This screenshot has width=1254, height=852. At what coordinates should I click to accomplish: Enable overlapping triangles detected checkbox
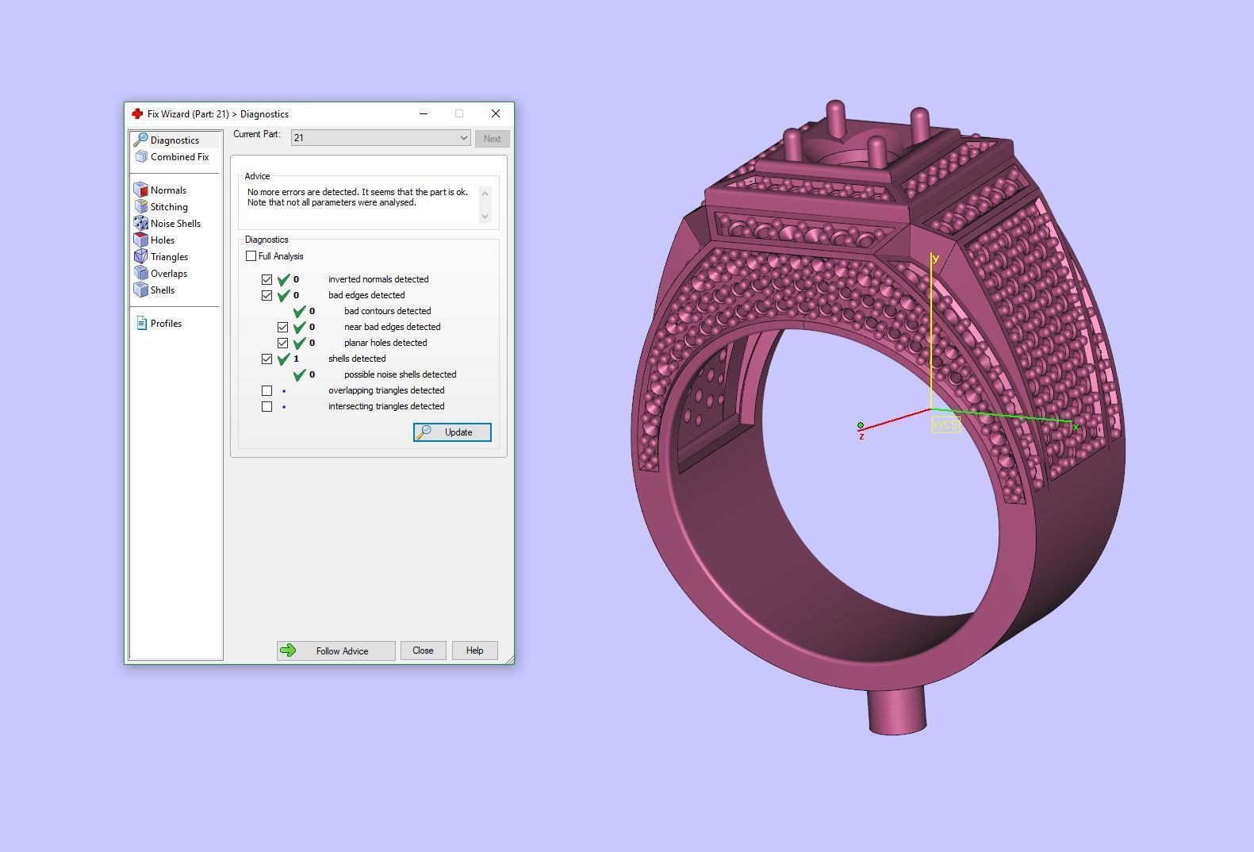pyautogui.click(x=267, y=390)
